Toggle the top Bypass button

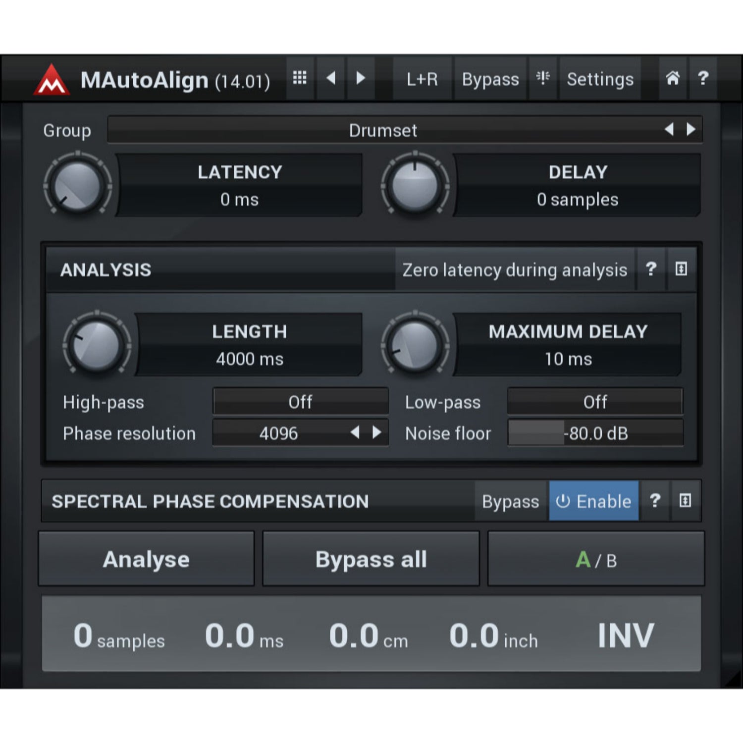(x=490, y=79)
